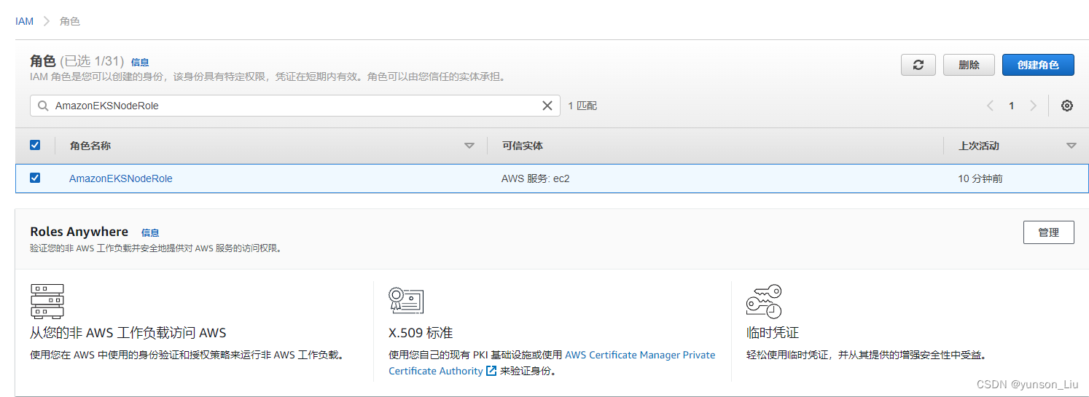1089x397 pixels.
Task: Click the 角色名称 column header
Action: pyautogui.click(x=90, y=146)
